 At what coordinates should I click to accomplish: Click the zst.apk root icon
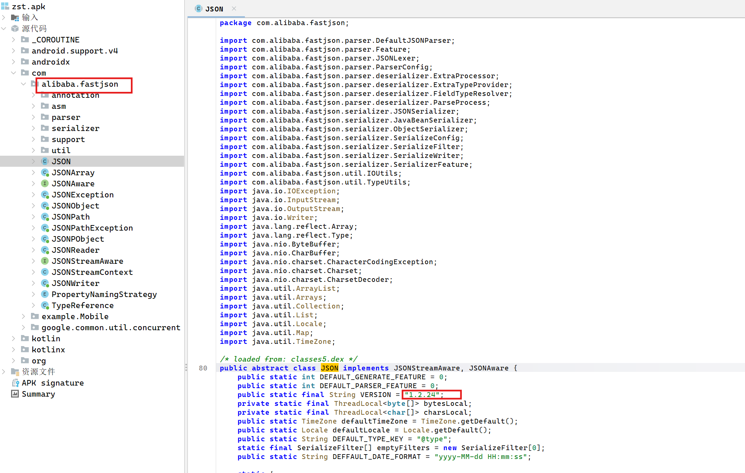5,6
